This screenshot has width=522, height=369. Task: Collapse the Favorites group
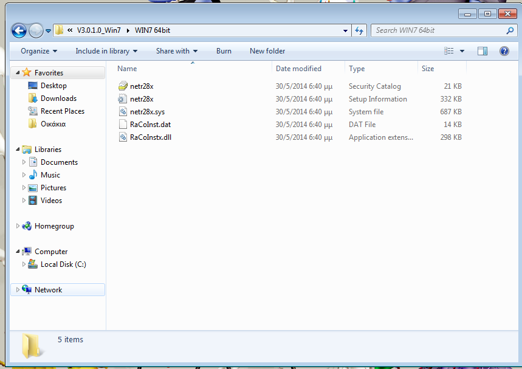coord(18,72)
